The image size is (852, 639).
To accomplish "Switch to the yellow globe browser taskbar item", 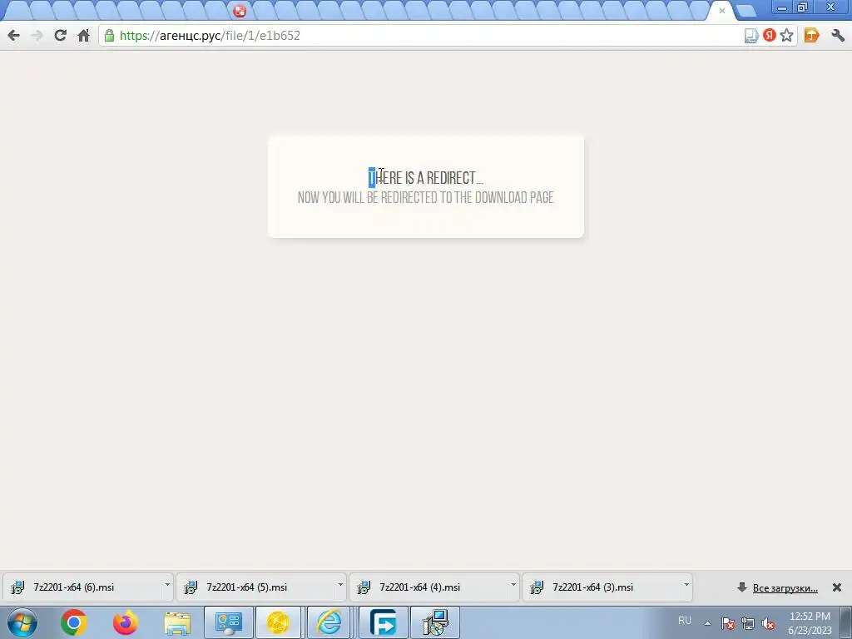I will click(x=278, y=622).
